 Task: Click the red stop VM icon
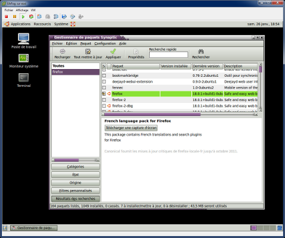(7, 17)
